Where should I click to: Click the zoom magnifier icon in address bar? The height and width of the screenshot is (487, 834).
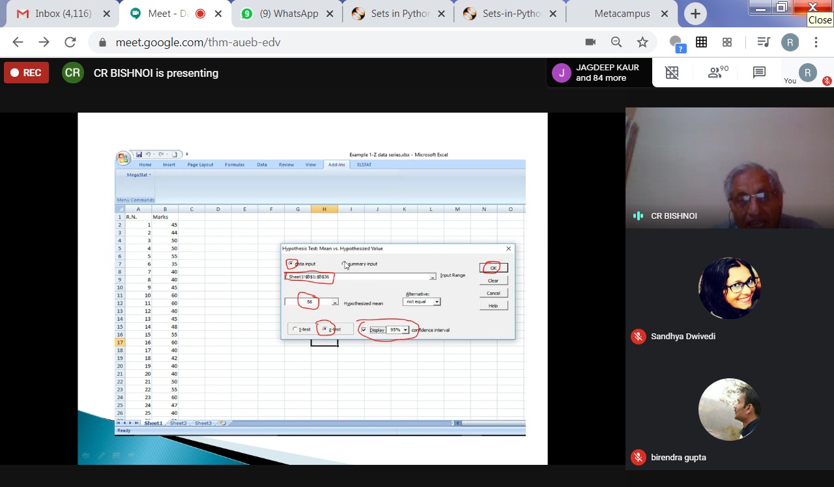[x=616, y=42]
